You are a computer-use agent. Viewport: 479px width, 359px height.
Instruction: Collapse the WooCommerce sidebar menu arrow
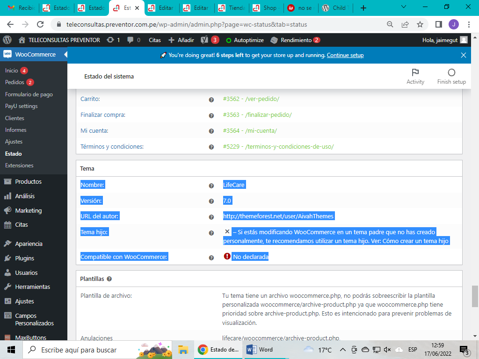[x=65, y=54]
